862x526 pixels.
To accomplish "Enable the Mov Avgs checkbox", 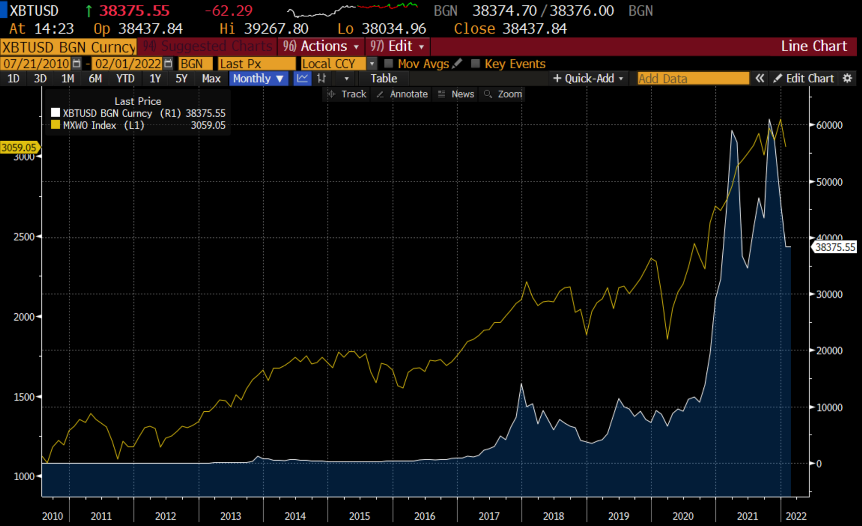I will pyautogui.click(x=389, y=64).
